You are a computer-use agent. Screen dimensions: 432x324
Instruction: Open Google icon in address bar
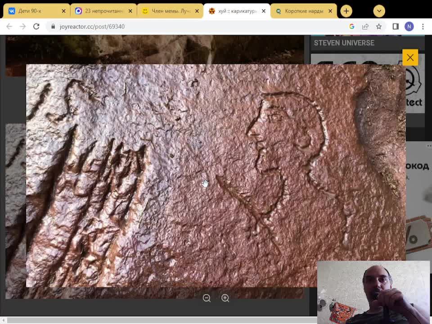pyautogui.click(x=352, y=27)
